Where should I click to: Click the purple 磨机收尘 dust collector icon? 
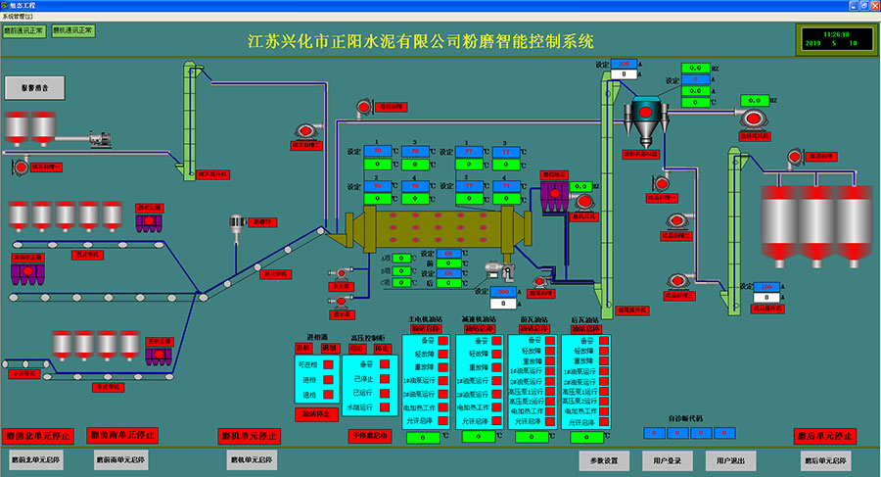[x=555, y=196]
